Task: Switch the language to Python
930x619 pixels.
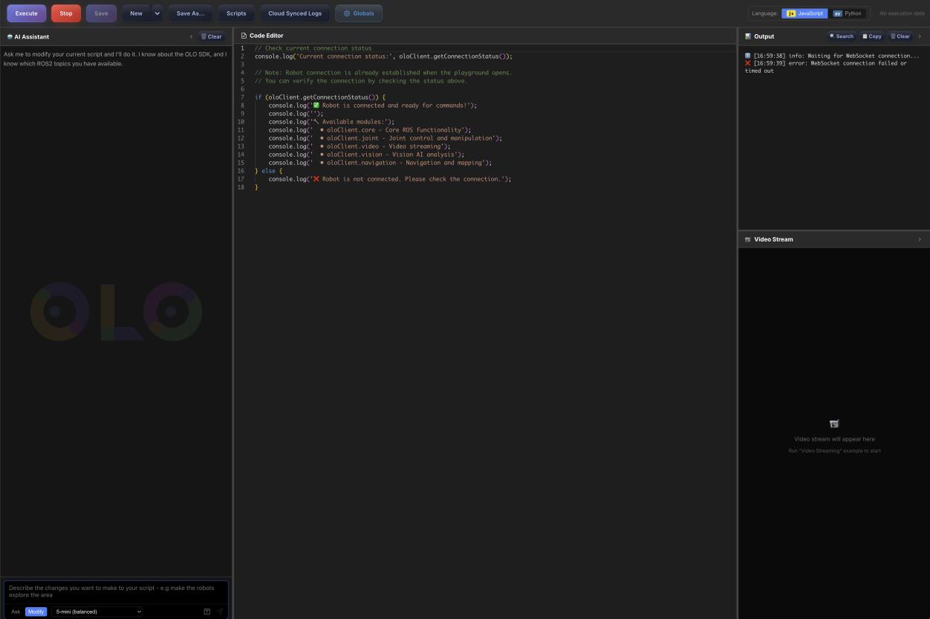Action: [x=847, y=13]
